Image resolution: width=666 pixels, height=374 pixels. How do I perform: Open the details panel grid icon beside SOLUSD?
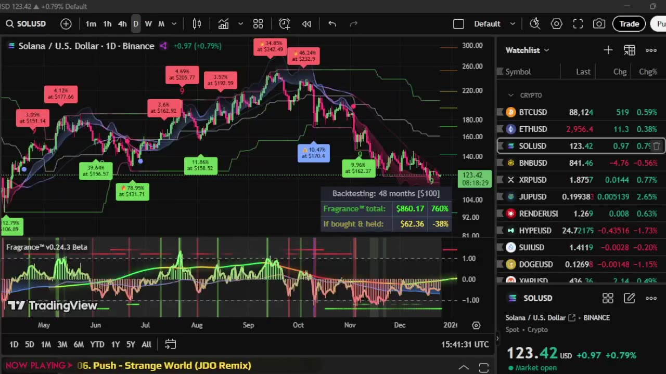pyautogui.click(x=608, y=298)
